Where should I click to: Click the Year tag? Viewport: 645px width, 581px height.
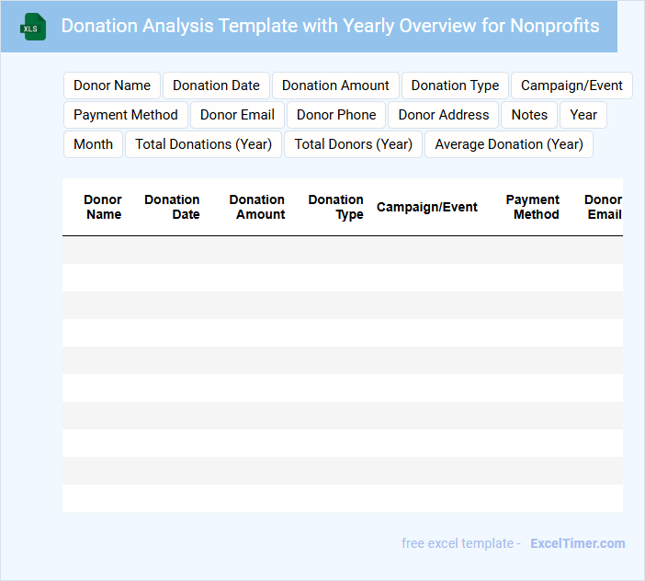(x=583, y=115)
